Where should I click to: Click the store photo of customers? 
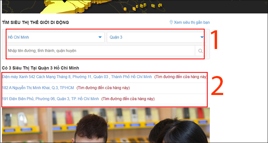pyautogui.click(x=106, y=125)
